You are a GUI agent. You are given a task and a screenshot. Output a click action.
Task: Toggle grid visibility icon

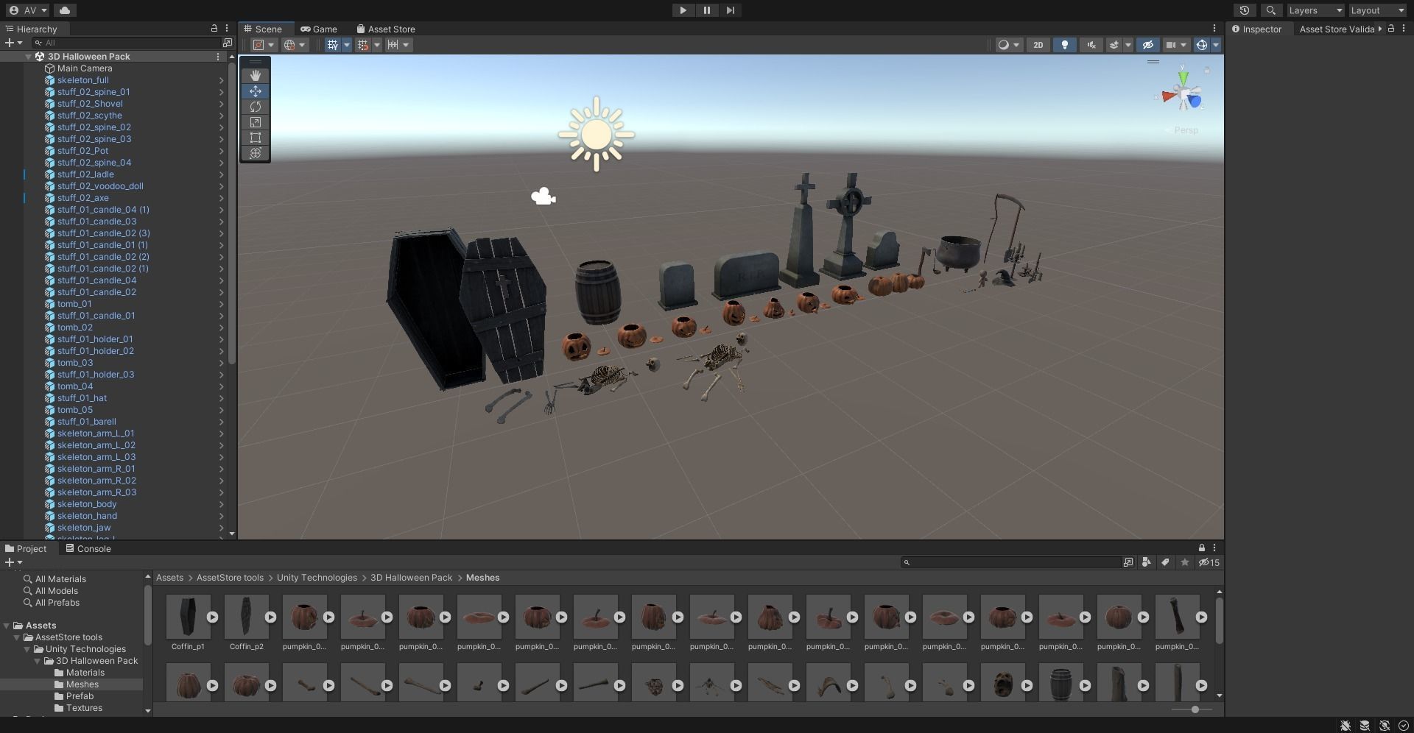point(333,45)
